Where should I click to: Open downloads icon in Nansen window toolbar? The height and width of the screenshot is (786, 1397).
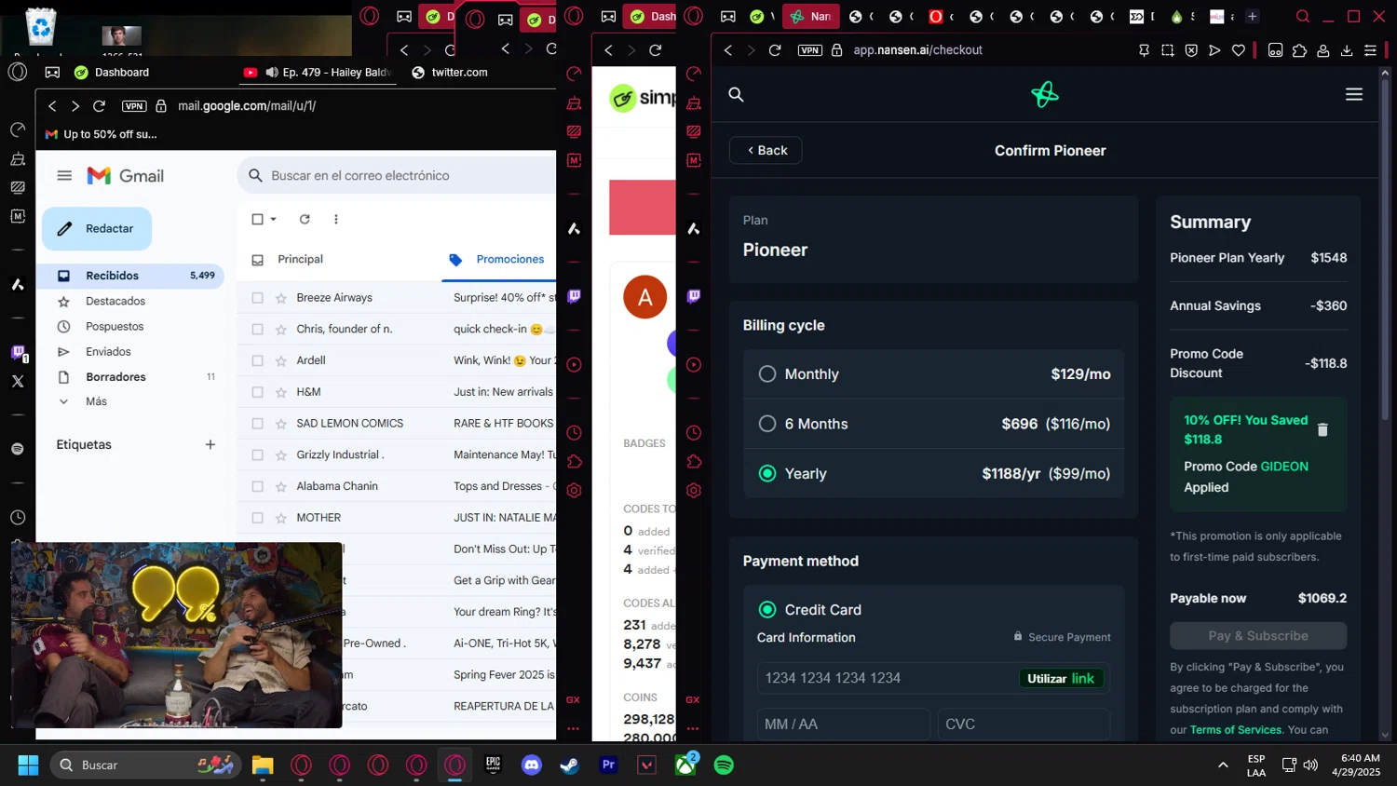pos(1347,50)
